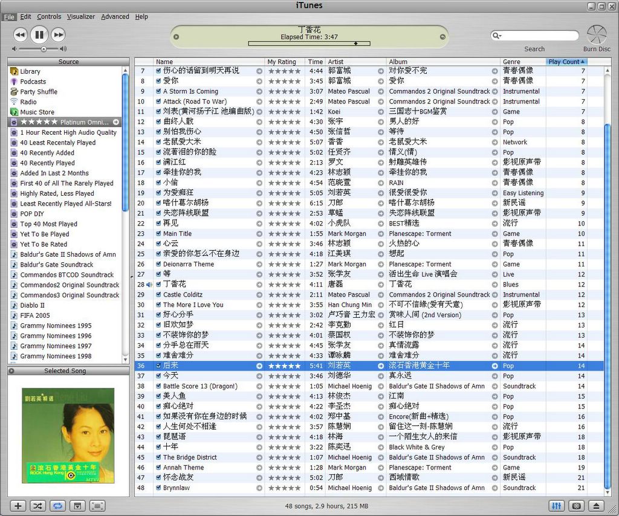
Task: Sort by the Time column header
Action: (315, 62)
